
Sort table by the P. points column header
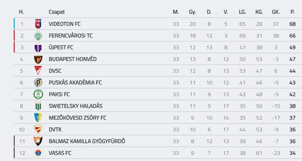tap(293, 12)
